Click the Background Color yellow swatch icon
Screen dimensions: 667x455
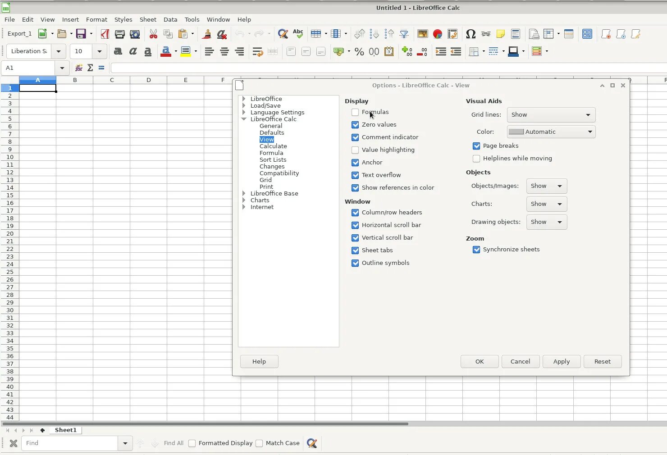[186, 51]
